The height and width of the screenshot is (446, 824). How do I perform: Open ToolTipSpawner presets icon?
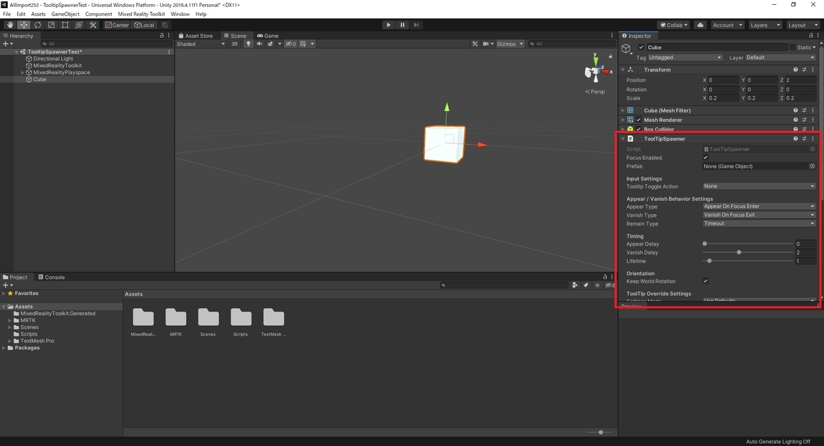click(804, 139)
